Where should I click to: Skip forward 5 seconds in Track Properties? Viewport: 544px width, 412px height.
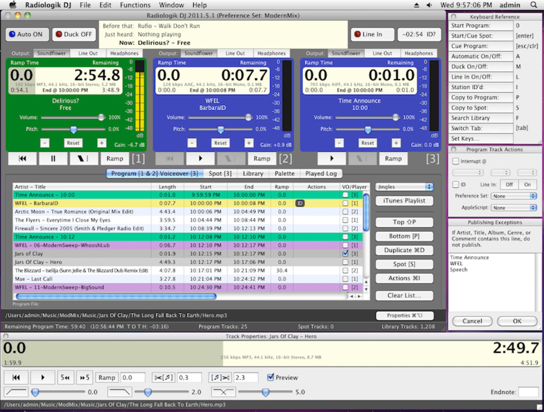coord(85,377)
